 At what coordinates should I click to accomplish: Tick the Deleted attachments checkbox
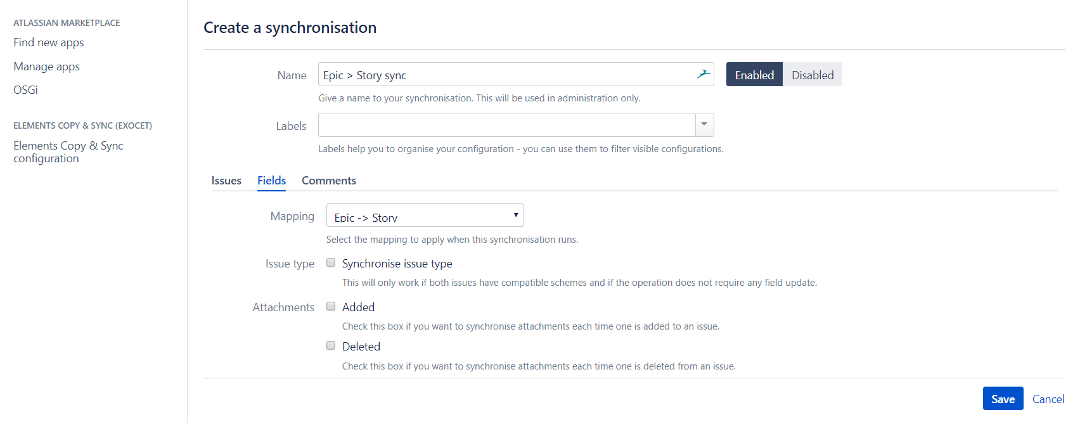pyautogui.click(x=331, y=346)
